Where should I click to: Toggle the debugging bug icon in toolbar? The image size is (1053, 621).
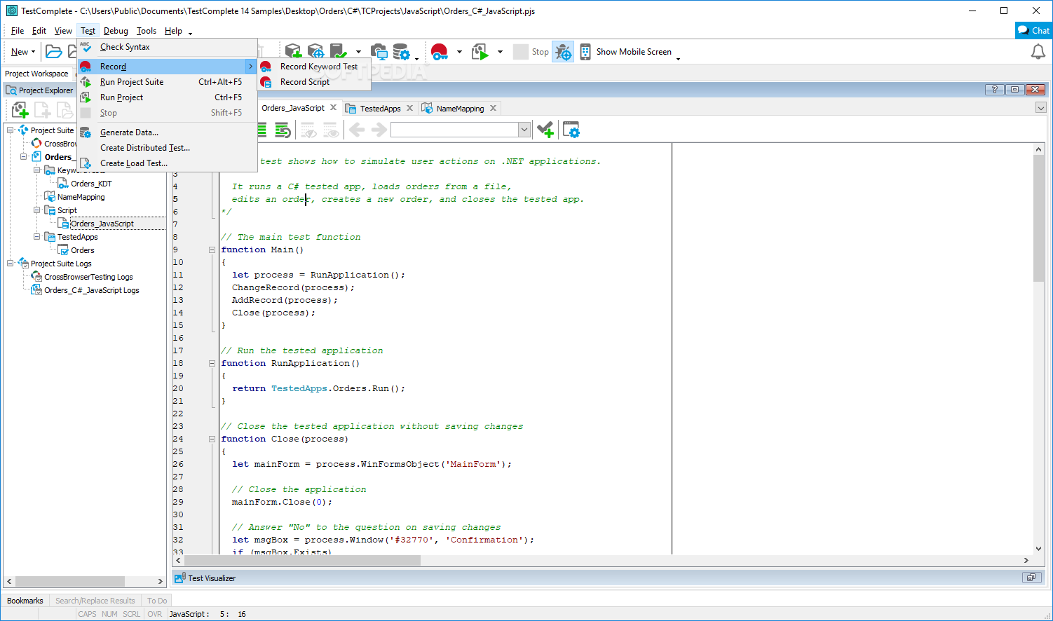(563, 52)
